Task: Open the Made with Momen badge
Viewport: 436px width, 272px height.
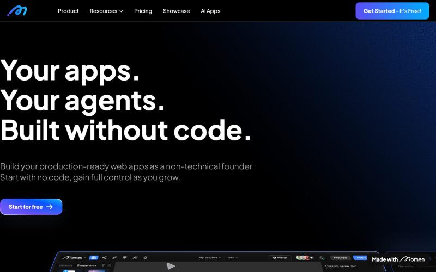Action: tap(398, 259)
